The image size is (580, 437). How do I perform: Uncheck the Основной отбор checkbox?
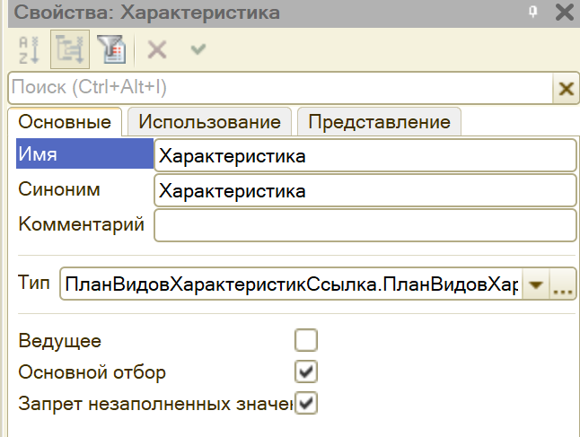tap(307, 371)
